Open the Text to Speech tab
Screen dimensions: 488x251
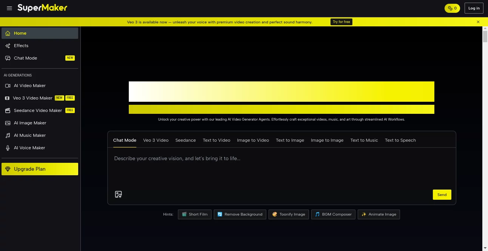click(x=400, y=140)
